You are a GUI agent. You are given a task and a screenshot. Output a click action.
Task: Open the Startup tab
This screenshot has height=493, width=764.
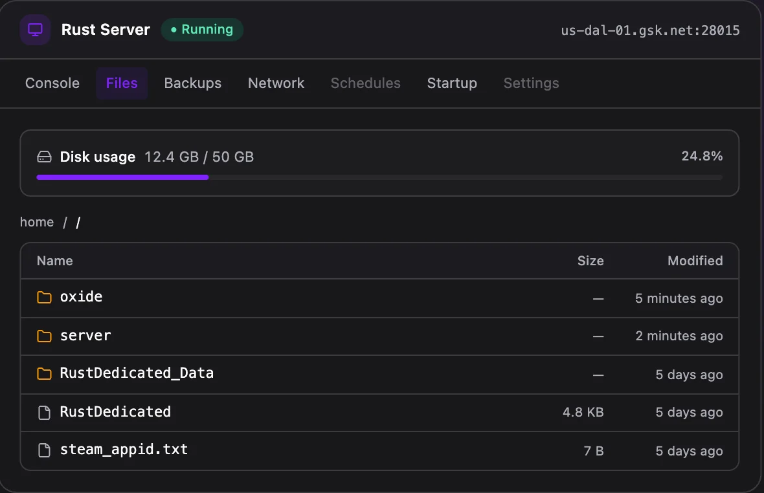[452, 83]
